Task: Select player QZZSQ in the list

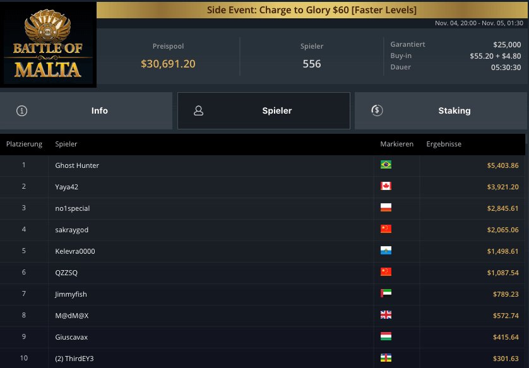Action: pyautogui.click(x=66, y=273)
